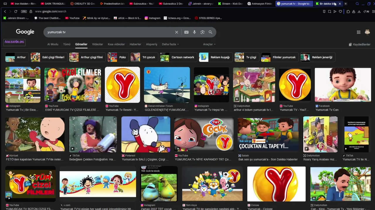Close the 'Bir dakika lüt' tab
The height and width of the screenshot is (210, 375).
340,4
